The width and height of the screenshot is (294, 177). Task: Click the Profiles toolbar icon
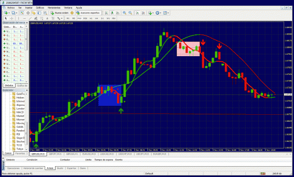point(13,13)
